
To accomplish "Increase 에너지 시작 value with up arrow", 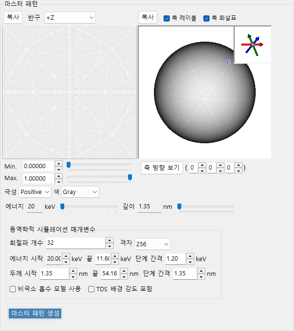I will pyautogui.click(x=66, y=256).
